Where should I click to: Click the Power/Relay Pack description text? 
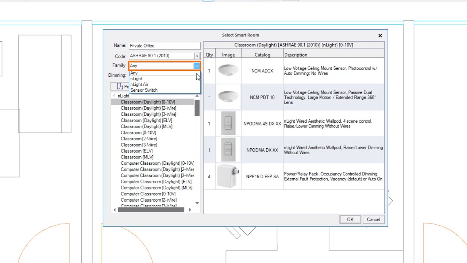333,176
